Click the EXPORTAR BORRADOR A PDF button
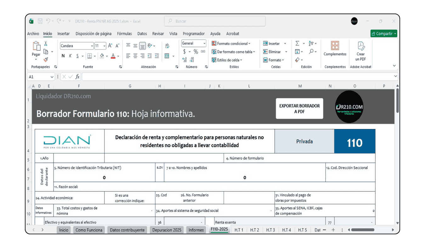425x248 pixels. coord(299,109)
